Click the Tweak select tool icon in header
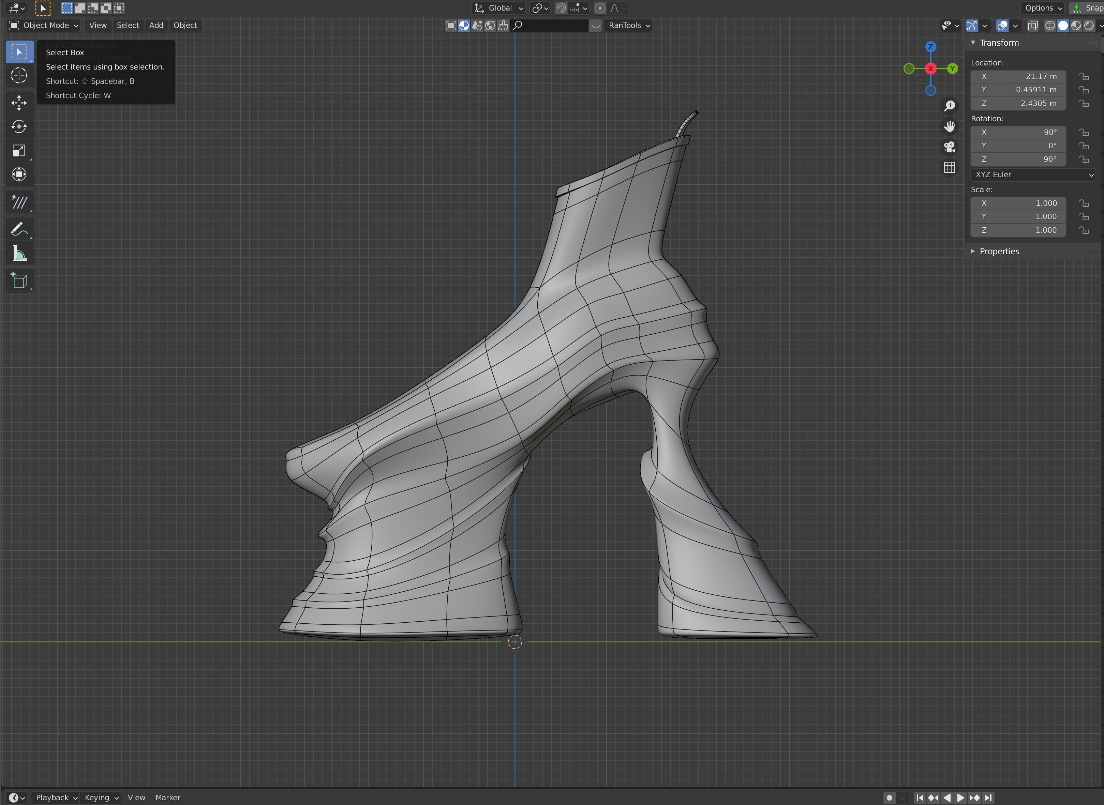This screenshot has width=1104, height=805. coord(42,8)
